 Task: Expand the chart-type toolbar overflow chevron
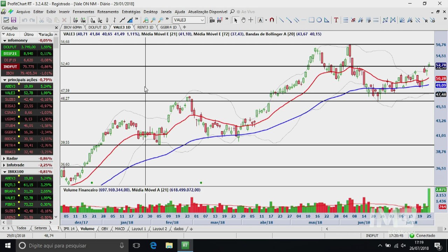click(136, 19)
